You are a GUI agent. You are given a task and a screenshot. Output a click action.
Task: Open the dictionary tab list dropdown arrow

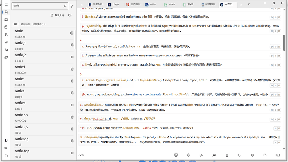(x=249, y=4)
